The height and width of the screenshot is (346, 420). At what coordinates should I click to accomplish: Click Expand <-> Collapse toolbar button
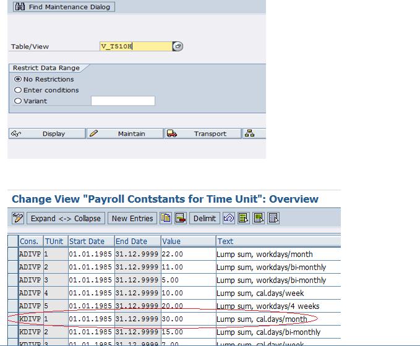pos(66,218)
